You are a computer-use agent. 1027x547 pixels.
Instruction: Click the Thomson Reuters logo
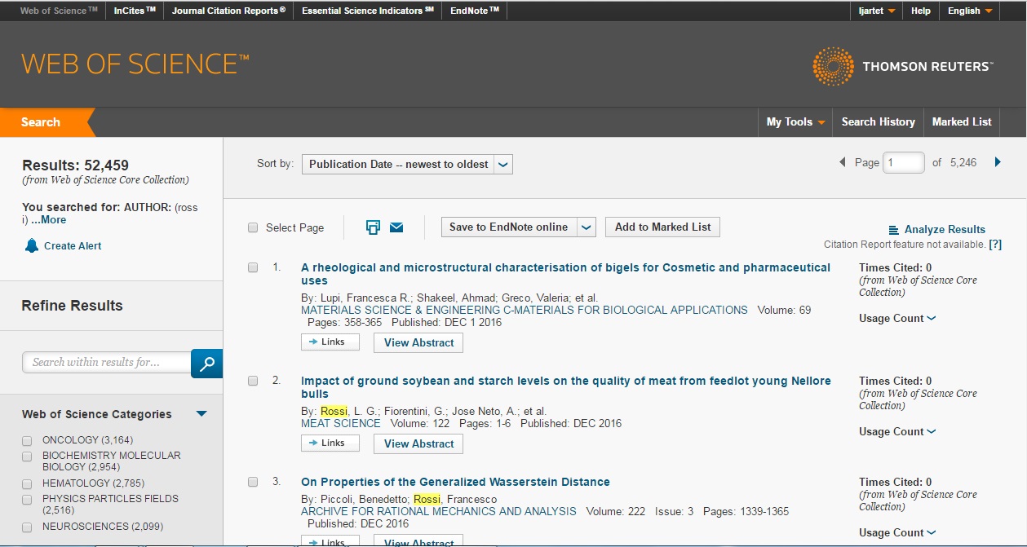pyautogui.click(x=902, y=66)
